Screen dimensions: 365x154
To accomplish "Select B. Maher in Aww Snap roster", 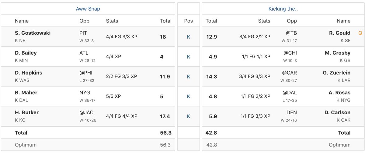I will tap(26, 92).
